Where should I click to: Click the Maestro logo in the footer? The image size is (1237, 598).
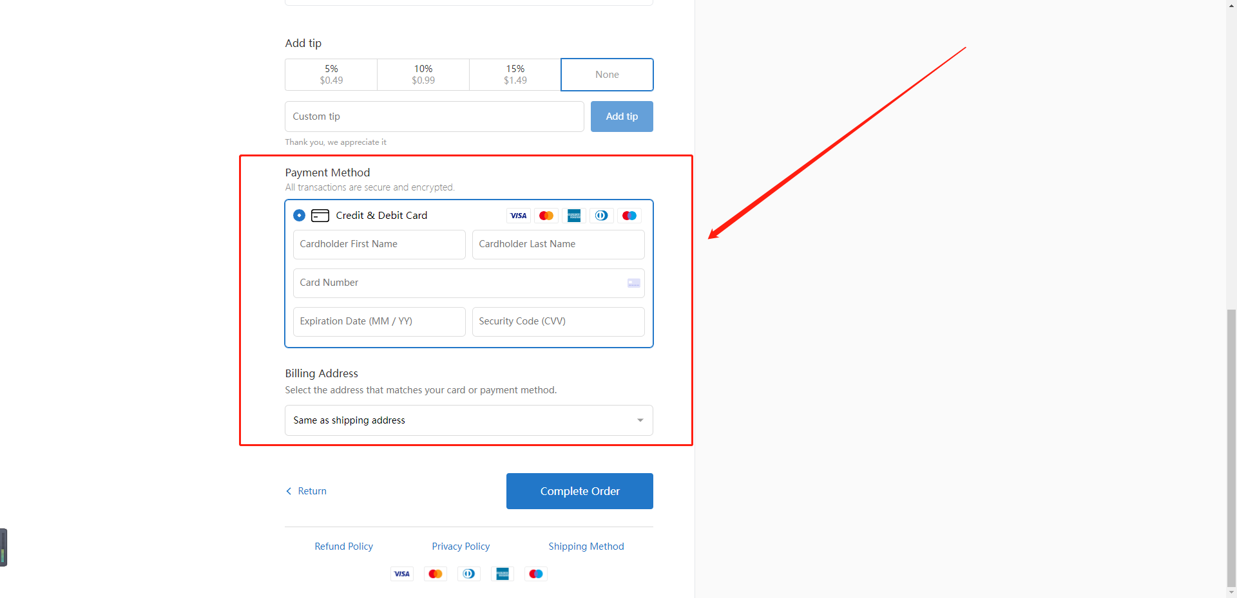pos(536,574)
